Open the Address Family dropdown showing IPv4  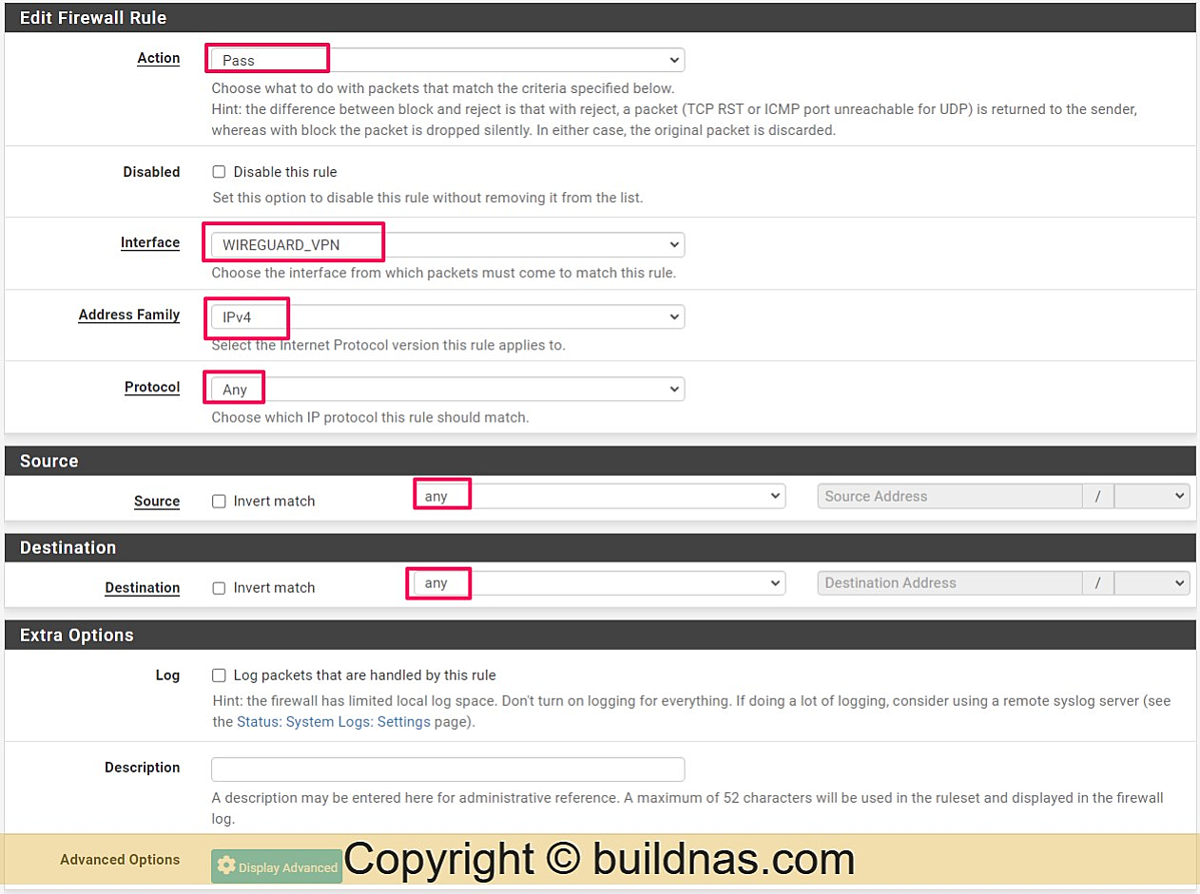448,316
